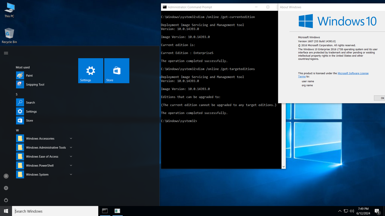Image resolution: width=385 pixels, height=216 pixels.
Task: Maximize the Command Prompt window
Action: [x=268, y=7]
